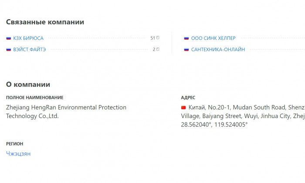Click the document icon next to count 51
Image resolution: width=305 pixels, height=183 pixels.
pos(158,37)
